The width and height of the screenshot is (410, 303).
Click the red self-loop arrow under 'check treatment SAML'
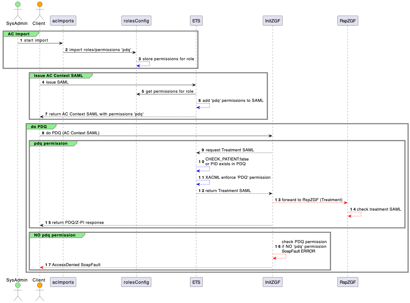click(354, 214)
